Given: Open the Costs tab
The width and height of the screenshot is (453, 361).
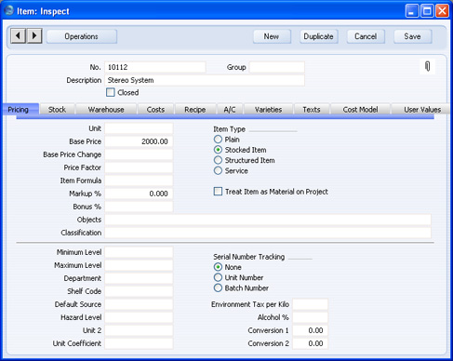Looking at the screenshot, I should point(155,110).
